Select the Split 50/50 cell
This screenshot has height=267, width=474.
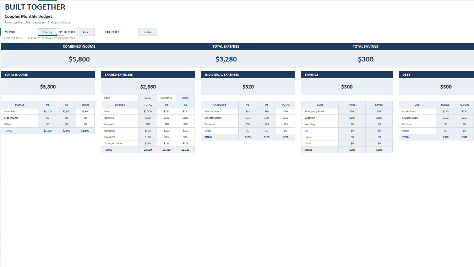pyautogui.click(x=148, y=98)
